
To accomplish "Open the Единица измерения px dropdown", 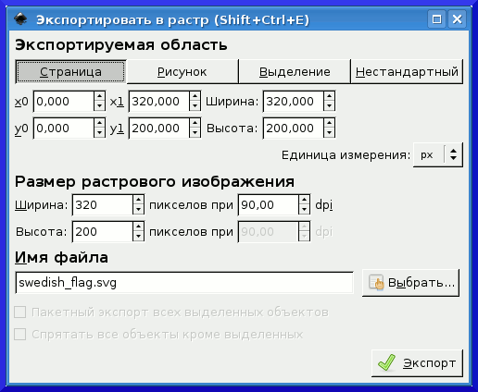I will [438, 154].
